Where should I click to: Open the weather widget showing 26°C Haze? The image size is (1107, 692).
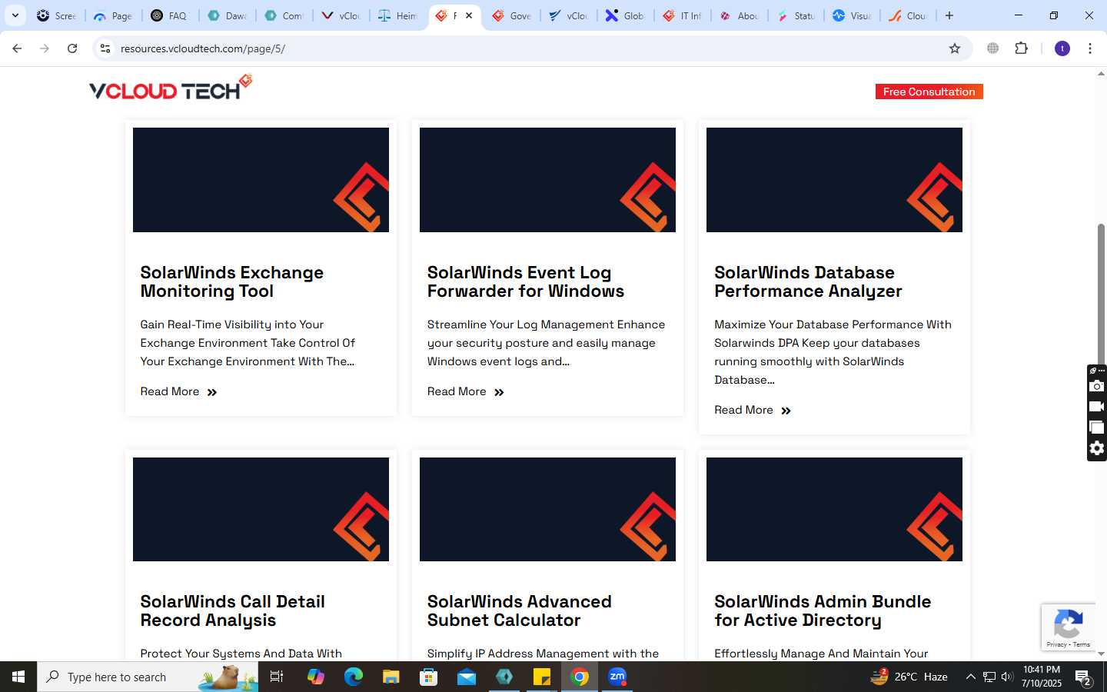pyautogui.click(x=909, y=677)
